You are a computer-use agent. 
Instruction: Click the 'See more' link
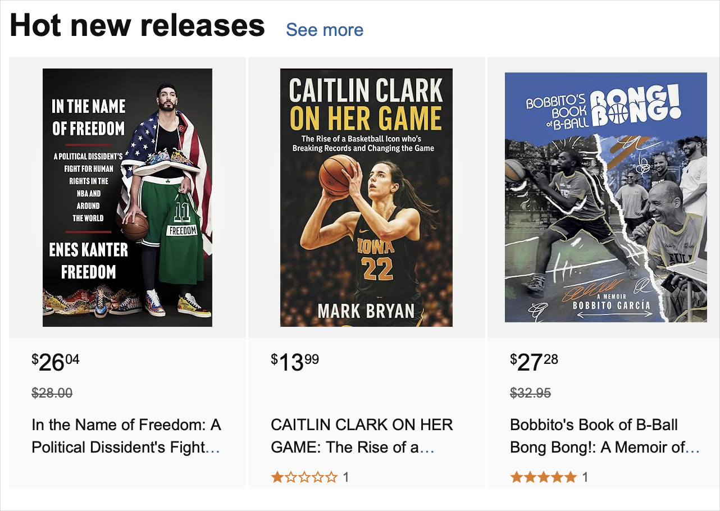pos(325,30)
